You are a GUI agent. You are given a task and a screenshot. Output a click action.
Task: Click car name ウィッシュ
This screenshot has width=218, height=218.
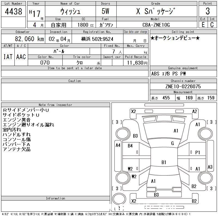pyautogui.click(x=70, y=11)
